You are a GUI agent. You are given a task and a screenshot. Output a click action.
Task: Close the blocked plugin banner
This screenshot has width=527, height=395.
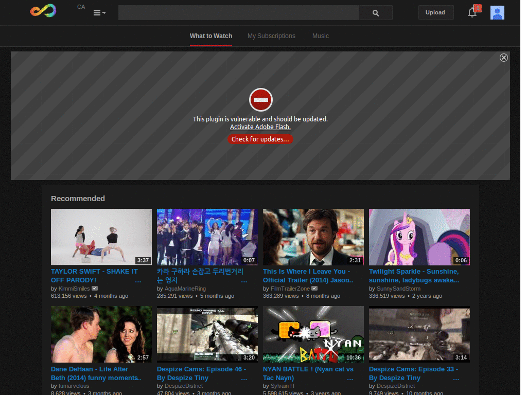pyautogui.click(x=503, y=58)
